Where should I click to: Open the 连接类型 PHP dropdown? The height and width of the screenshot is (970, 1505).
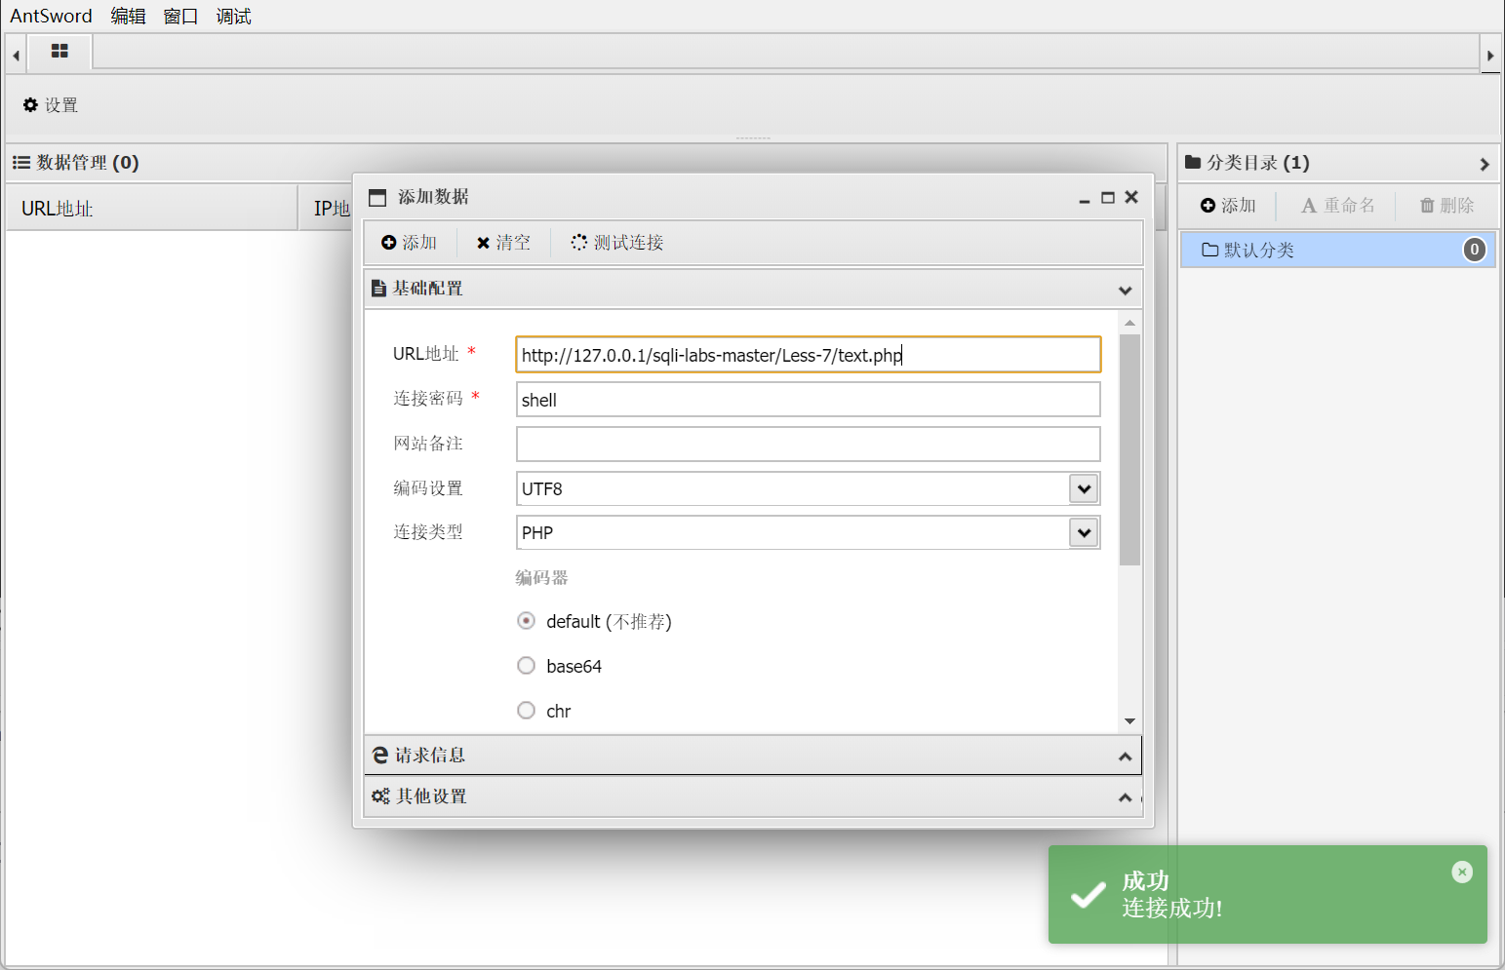tap(1084, 532)
